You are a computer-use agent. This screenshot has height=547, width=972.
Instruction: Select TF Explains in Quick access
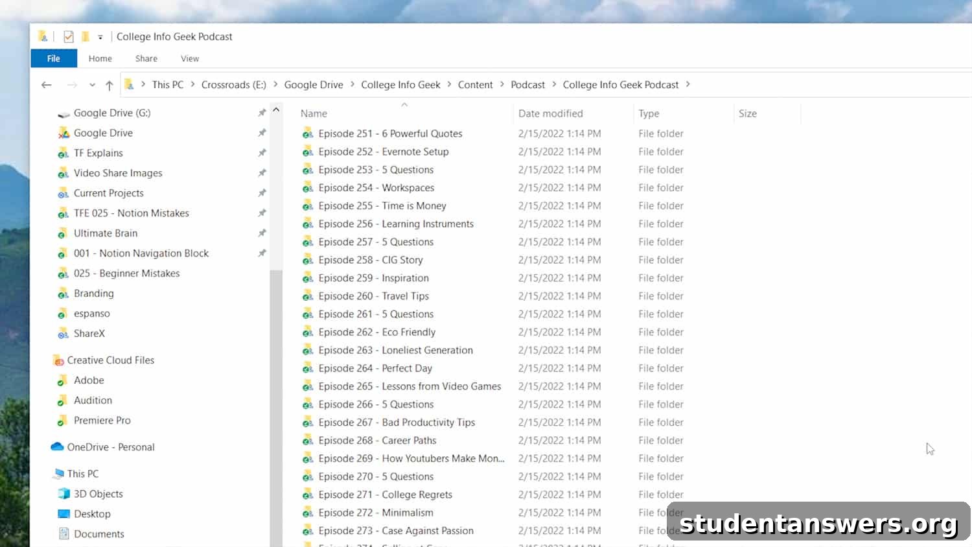(98, 153)
